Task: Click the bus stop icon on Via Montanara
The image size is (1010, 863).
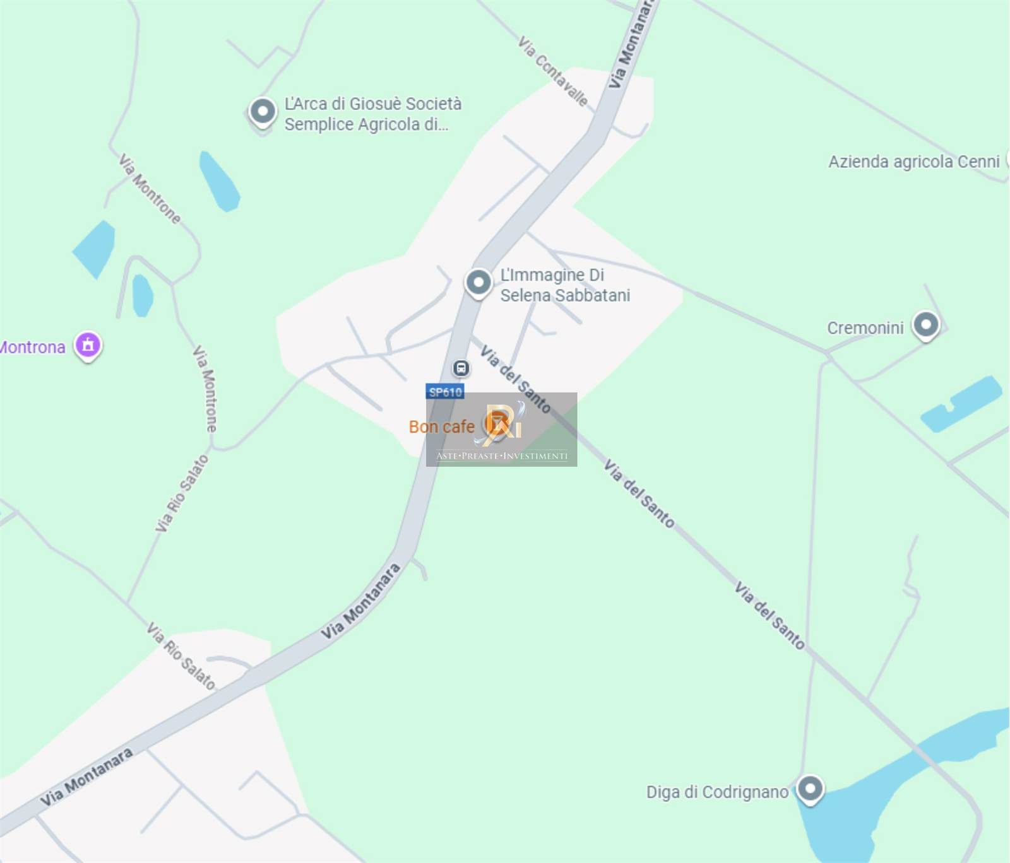Action: coord(461,368)
